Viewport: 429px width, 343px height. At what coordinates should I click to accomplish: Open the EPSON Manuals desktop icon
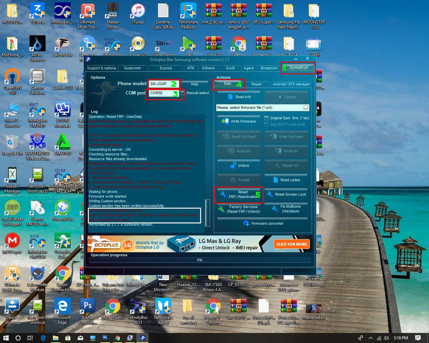pos(63,114)
